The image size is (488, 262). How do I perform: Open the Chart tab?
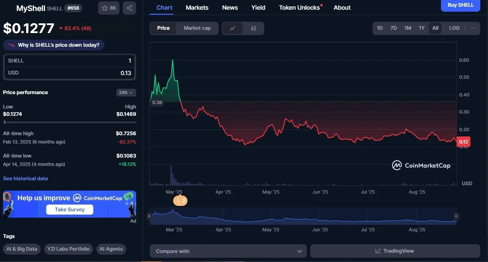coord(164,8)
